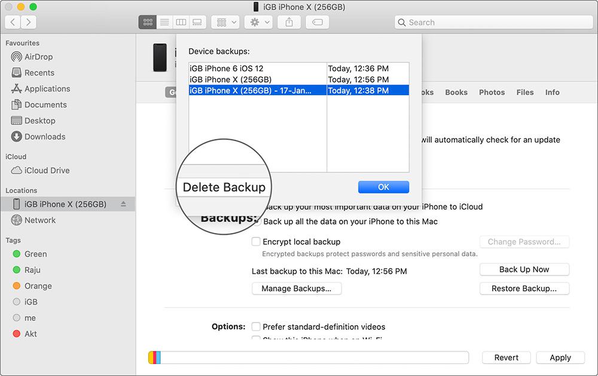Screen dimensions: 598x376
Task: Click Manage Backups... button
Action: (x=297, y=289)
